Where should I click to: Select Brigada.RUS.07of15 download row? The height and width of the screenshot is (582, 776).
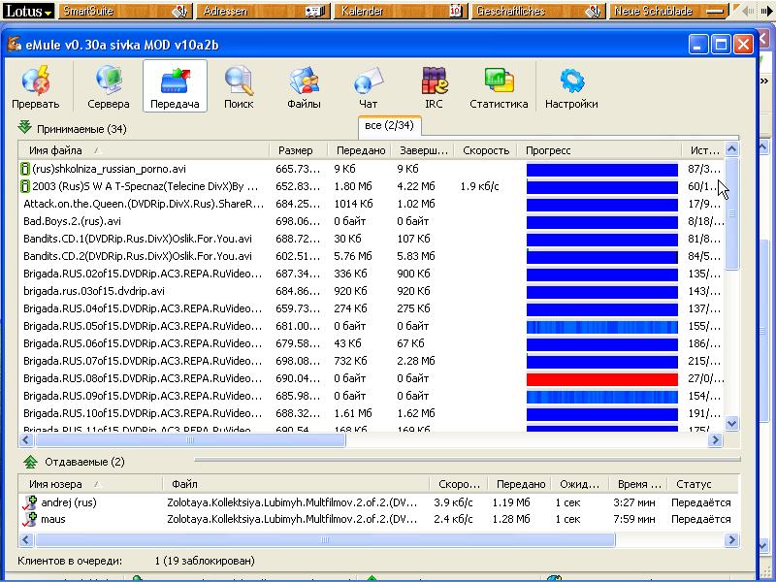click(x=372, y=361)
